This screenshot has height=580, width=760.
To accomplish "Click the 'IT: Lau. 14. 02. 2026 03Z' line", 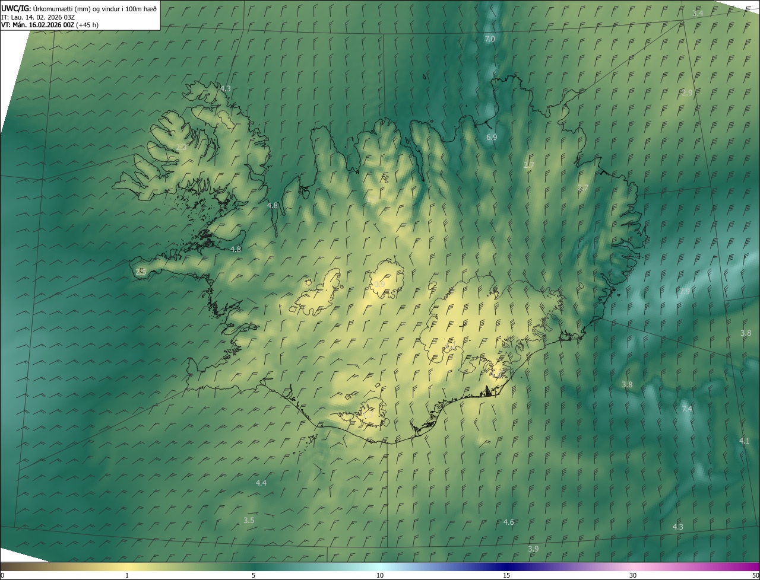I will [x=39, y=17].
